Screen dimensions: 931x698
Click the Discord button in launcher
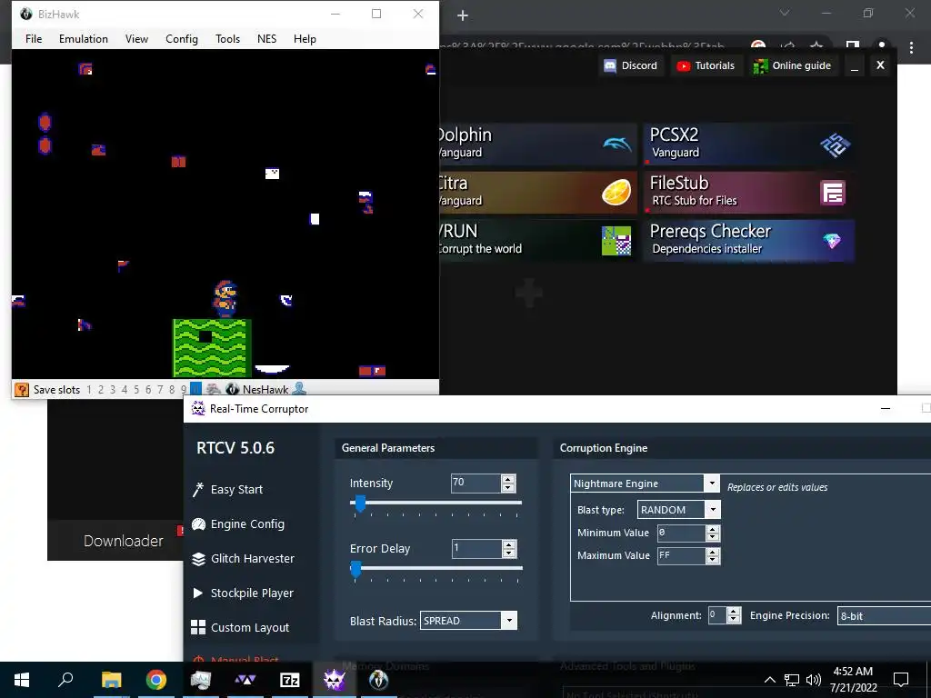point(631,65)
